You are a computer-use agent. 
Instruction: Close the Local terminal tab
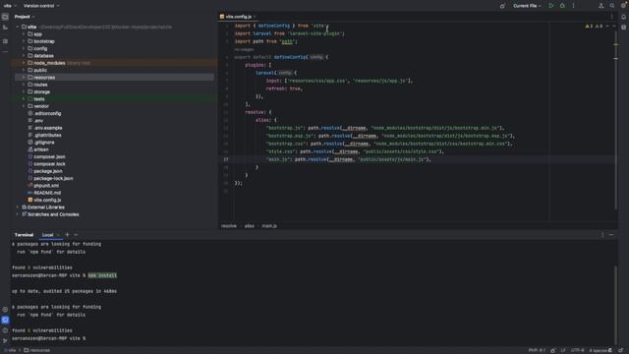[58, 235]
